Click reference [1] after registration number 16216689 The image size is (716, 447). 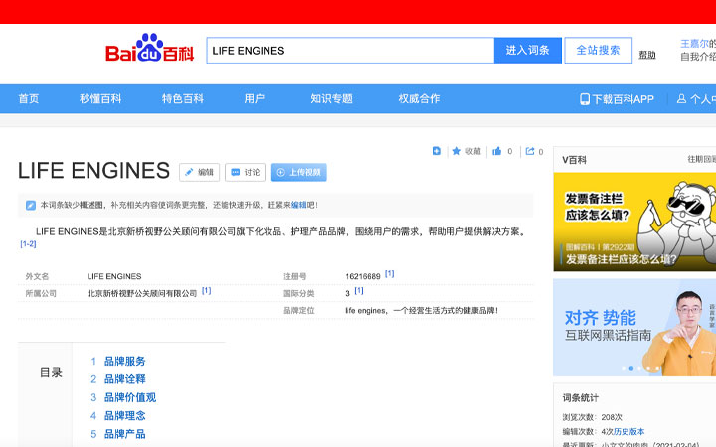point(389,274)
